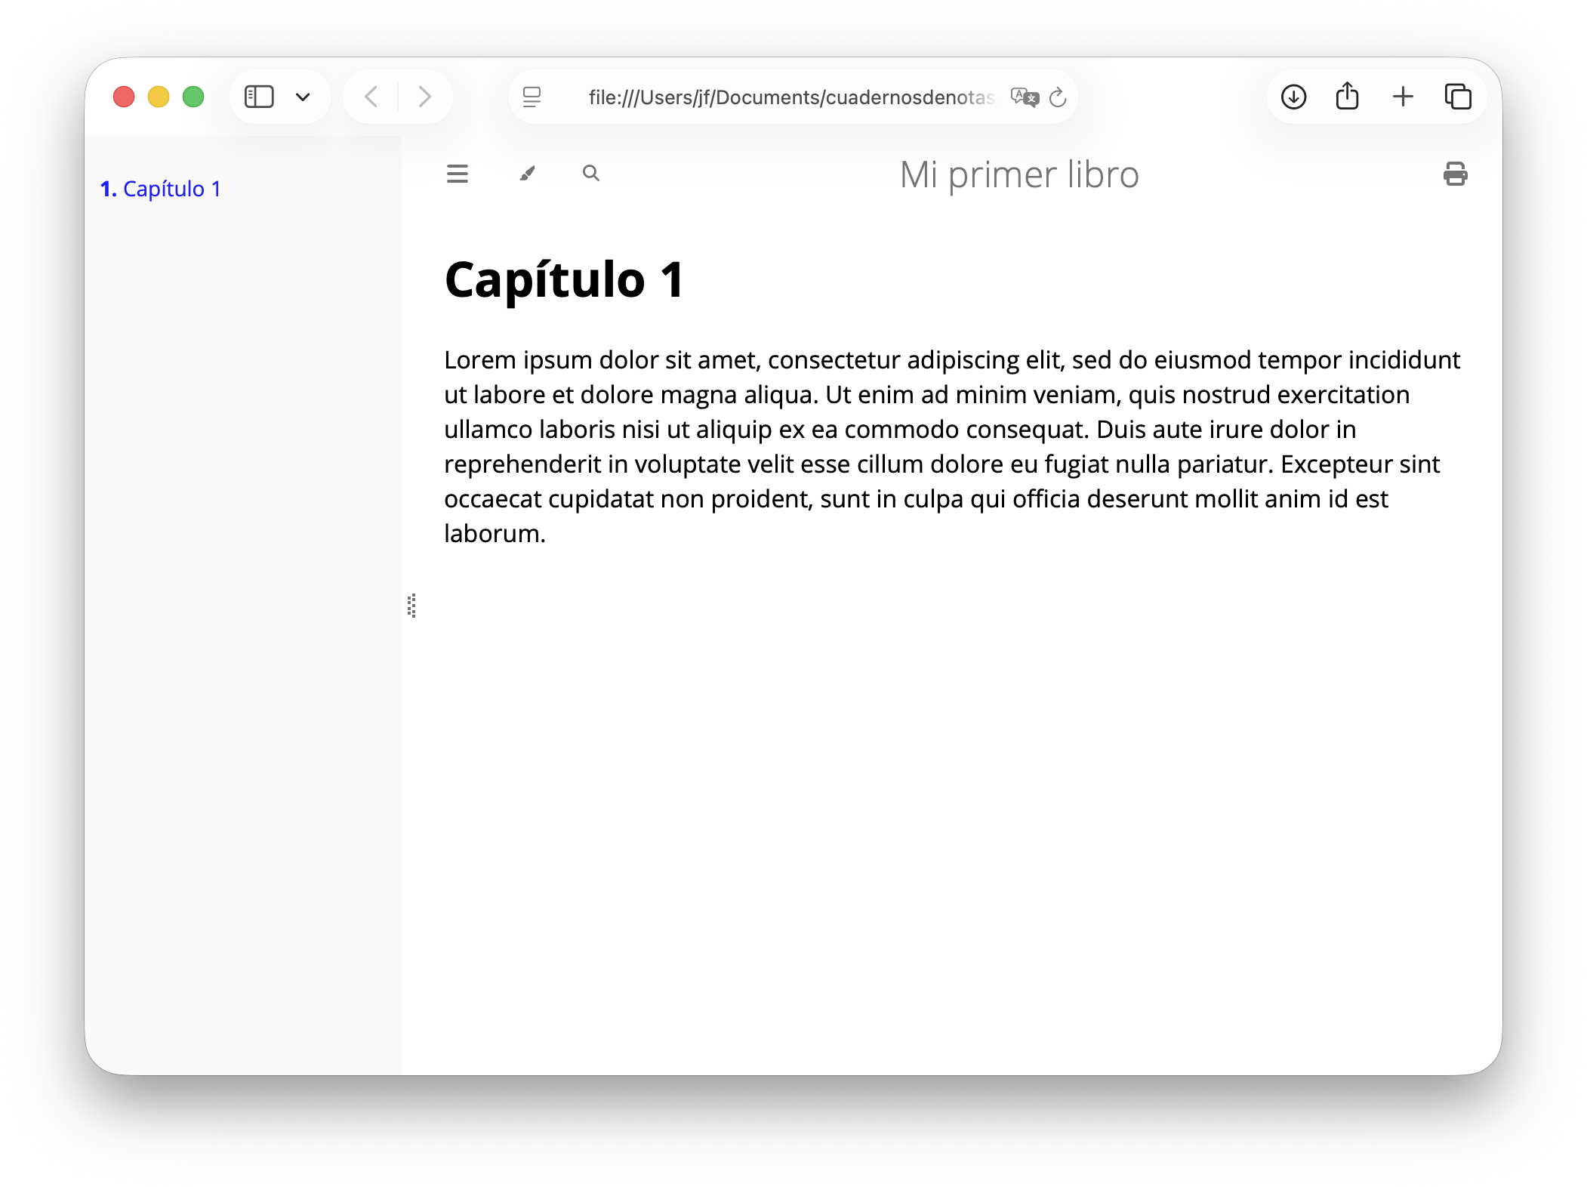Show downloads with the download icon
The width and height of the screenshot is (1587, 1187).
pyautogui.click(x=1293, y=97)
